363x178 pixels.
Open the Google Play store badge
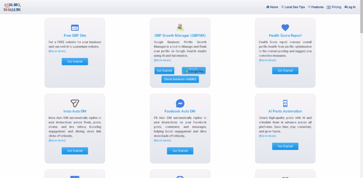194,71
